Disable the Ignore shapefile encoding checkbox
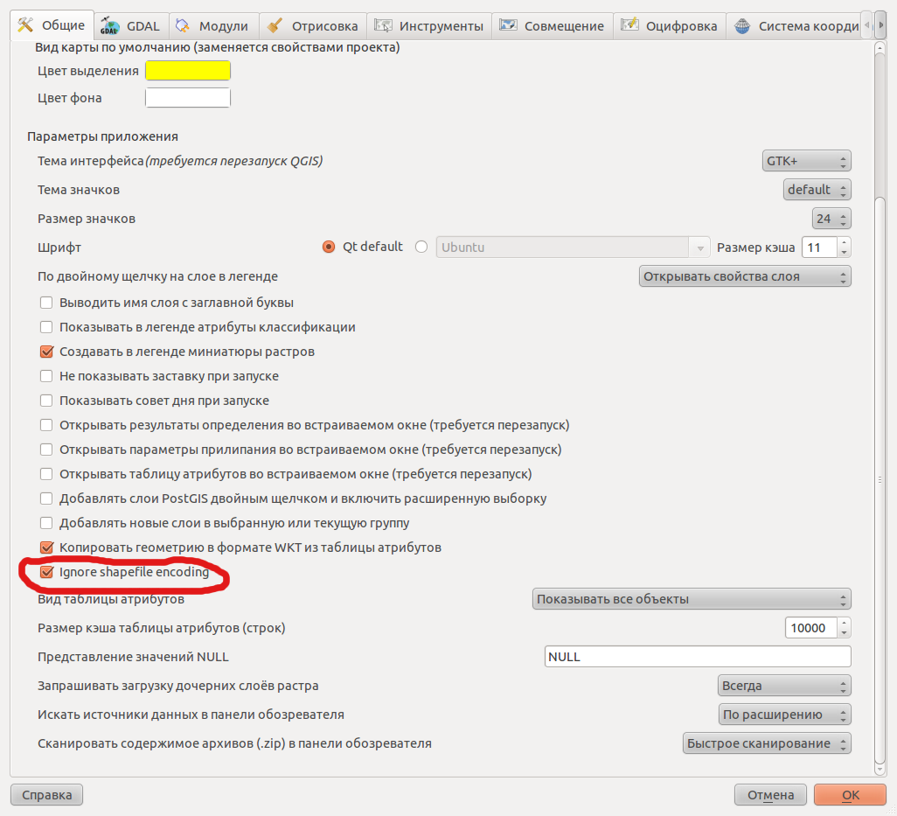This screenshot has height=816, width=897. point(46,573)
